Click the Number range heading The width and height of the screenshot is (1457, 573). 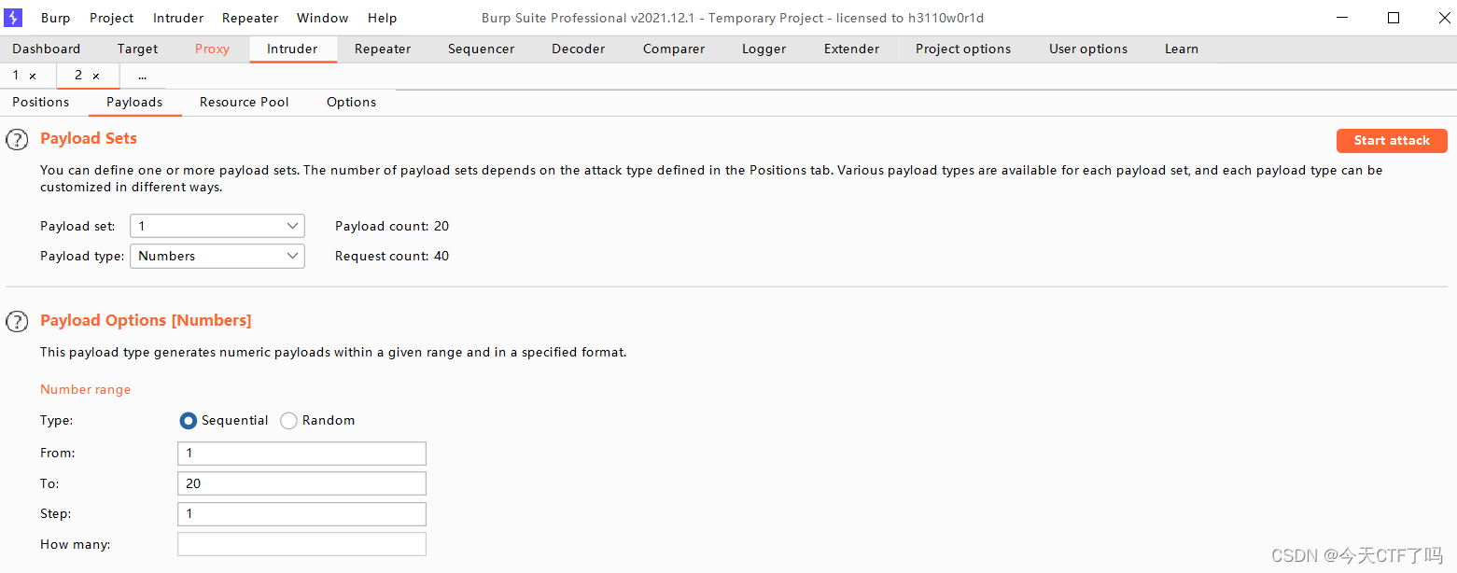coord(86,390)
